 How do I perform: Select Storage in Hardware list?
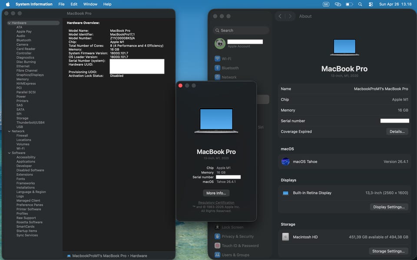click(22, 118)
